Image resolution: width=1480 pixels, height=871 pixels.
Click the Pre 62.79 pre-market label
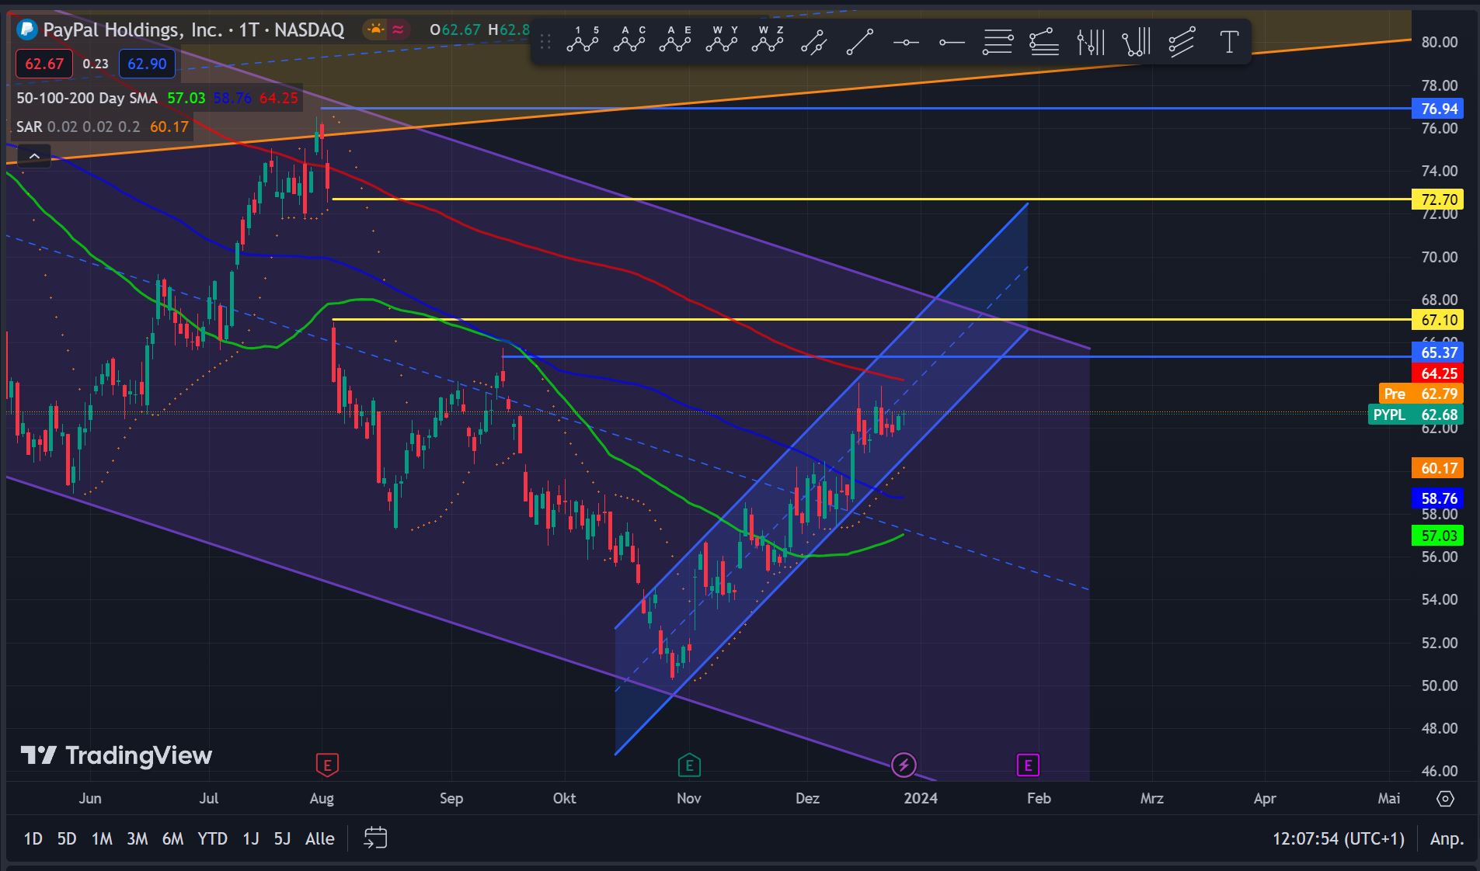(1421, 394)
